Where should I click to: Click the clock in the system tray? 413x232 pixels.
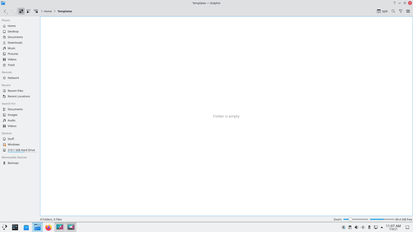(x=393, y=227)
